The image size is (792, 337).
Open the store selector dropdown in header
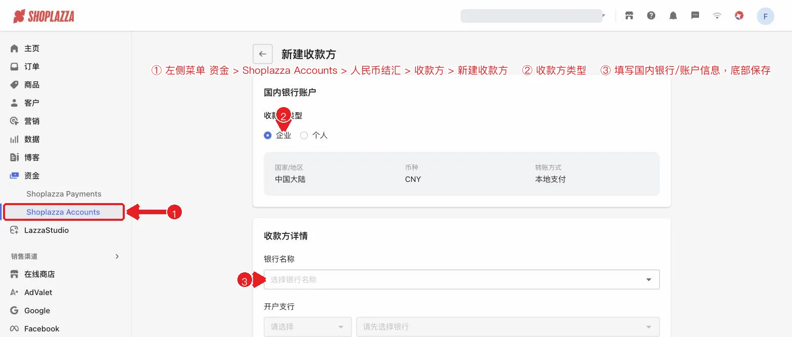click(x=533, y=16)
